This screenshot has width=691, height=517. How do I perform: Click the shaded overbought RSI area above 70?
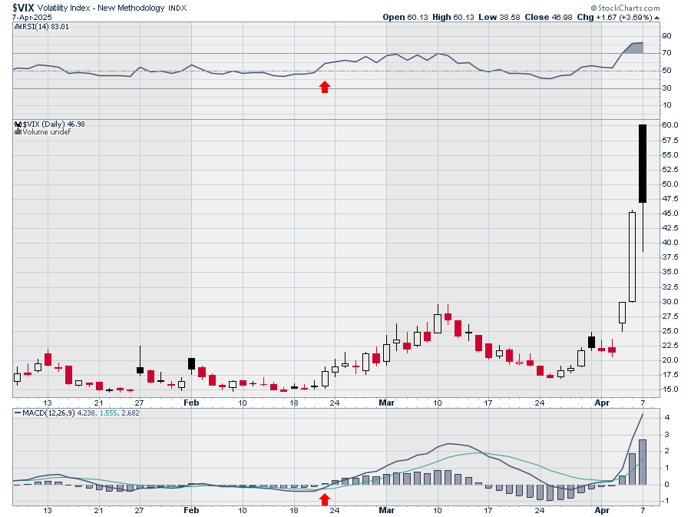(634, 48)
